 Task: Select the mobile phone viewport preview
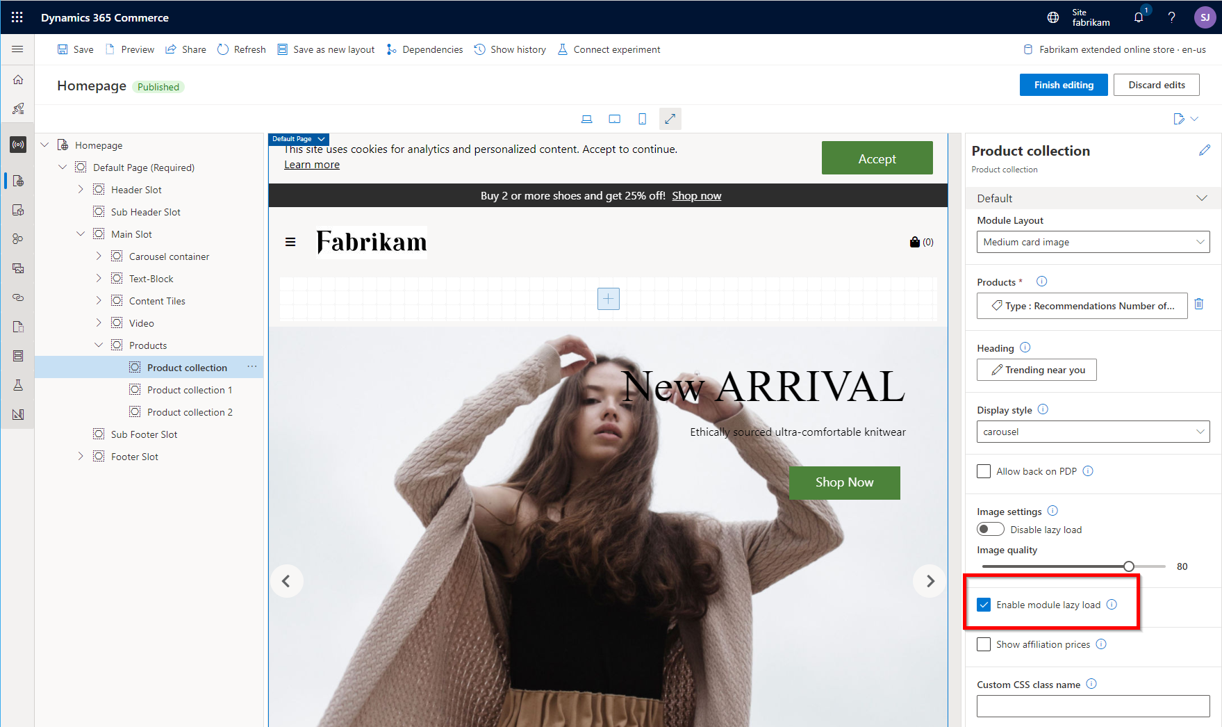tap(641, 118)
